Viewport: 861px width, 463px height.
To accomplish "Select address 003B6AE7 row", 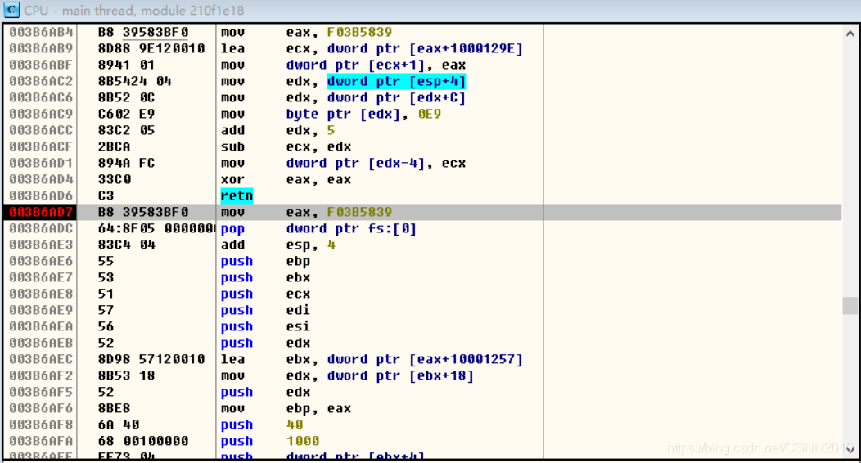I will coord(421,278).
